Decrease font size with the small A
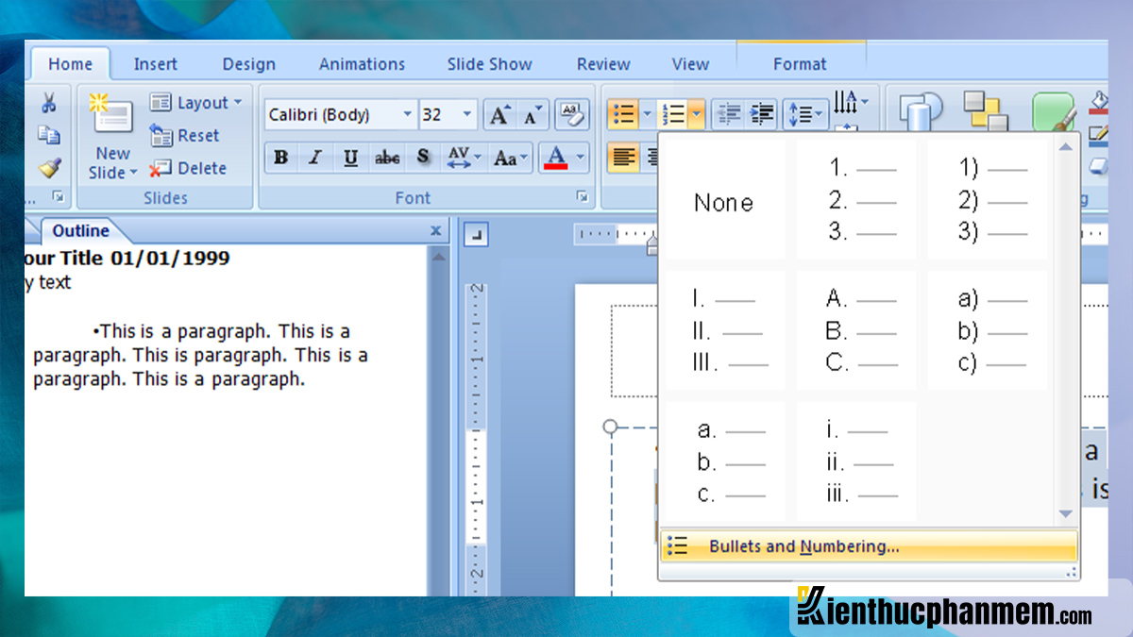1133x637 pixels. point(532,115)
